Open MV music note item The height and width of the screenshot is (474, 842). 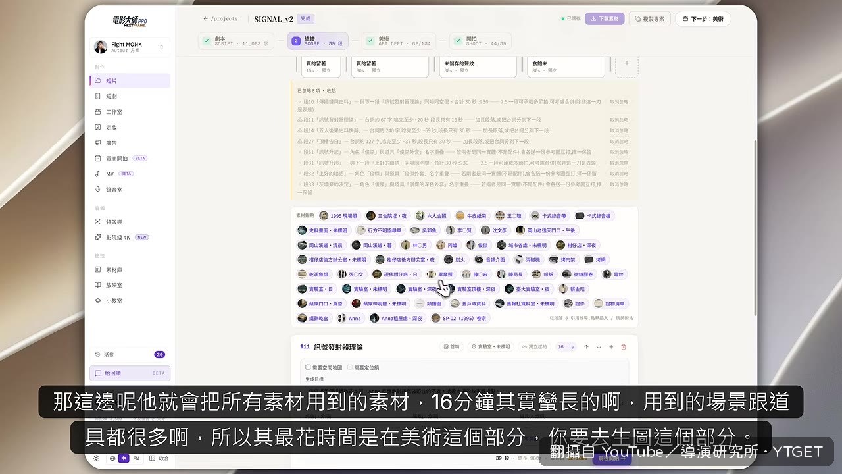point(130,174)
